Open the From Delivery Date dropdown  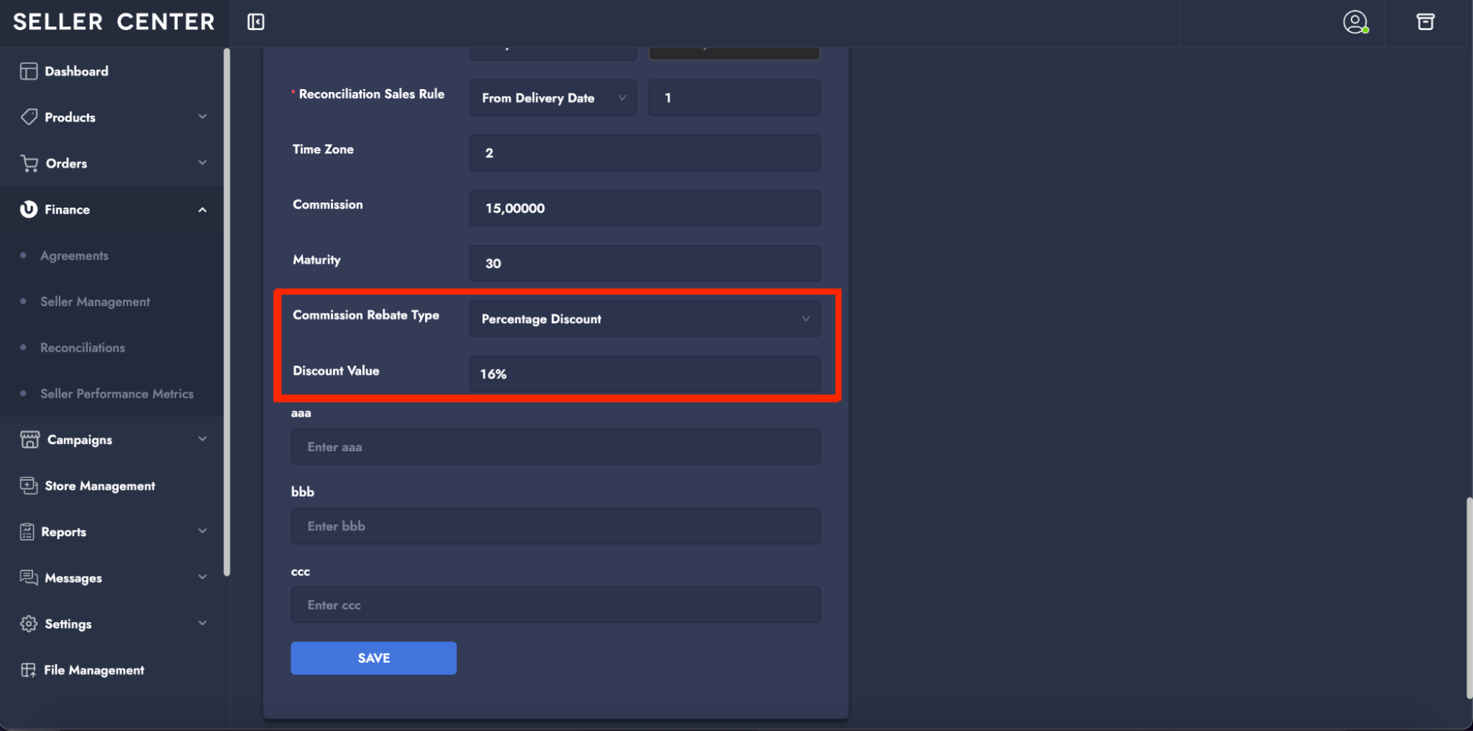click(x=553, y=98)
